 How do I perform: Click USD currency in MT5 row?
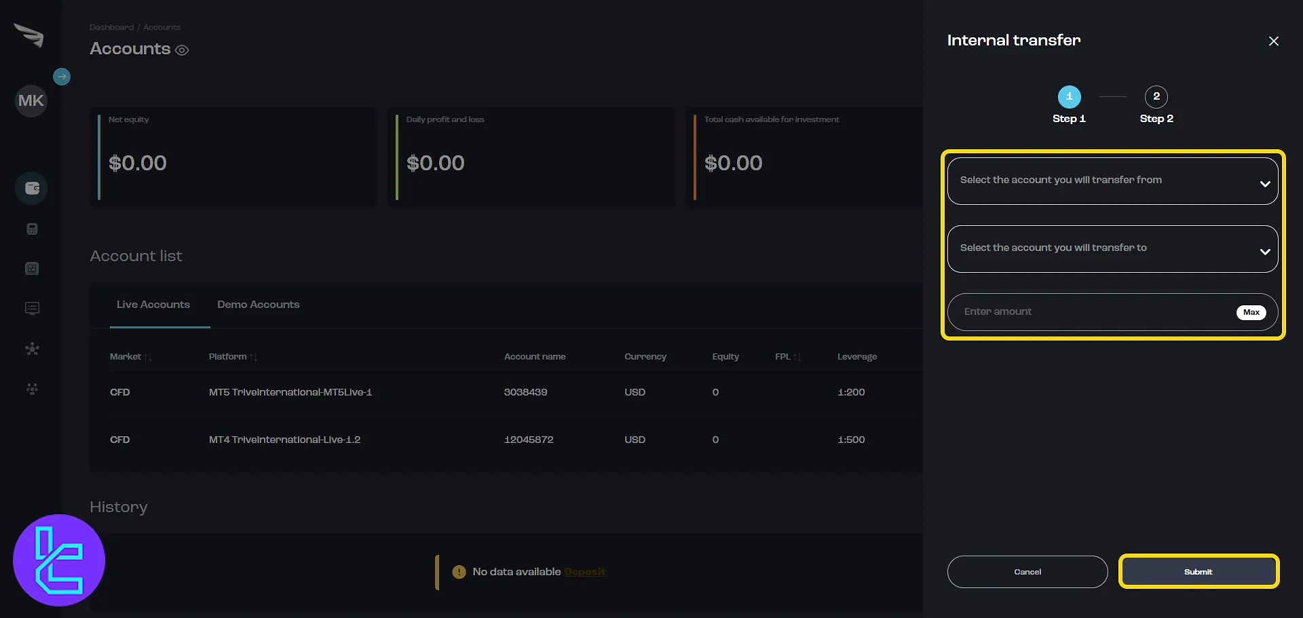point(635,392)
